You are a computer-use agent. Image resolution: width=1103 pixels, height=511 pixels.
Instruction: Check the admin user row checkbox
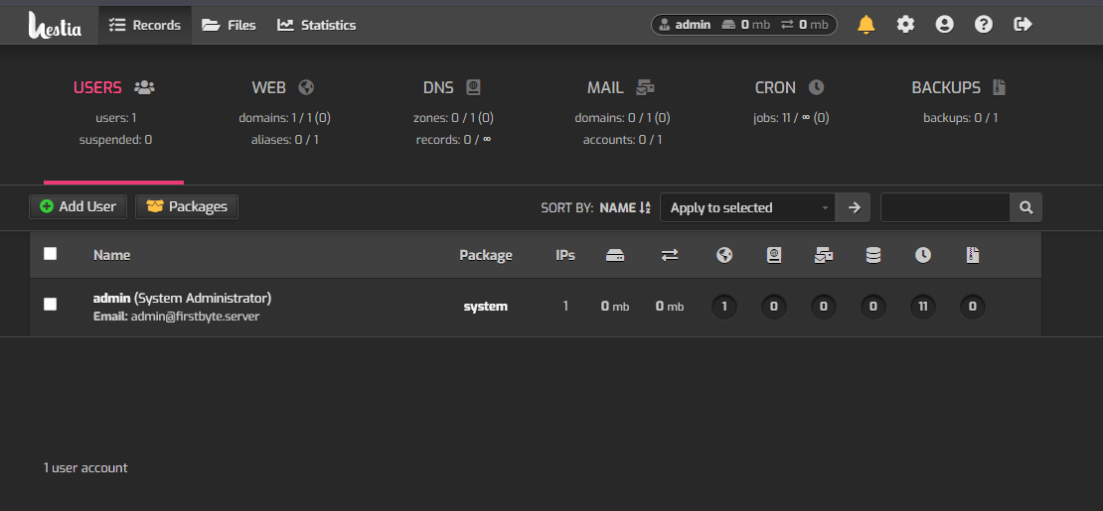[51, 305]
